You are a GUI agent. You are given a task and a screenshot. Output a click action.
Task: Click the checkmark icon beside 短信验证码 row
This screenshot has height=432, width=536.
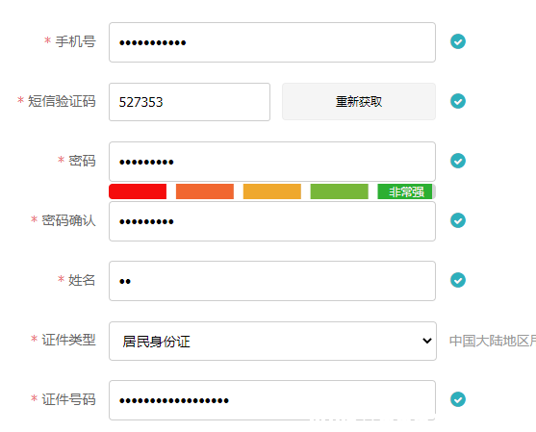point(458,101)
